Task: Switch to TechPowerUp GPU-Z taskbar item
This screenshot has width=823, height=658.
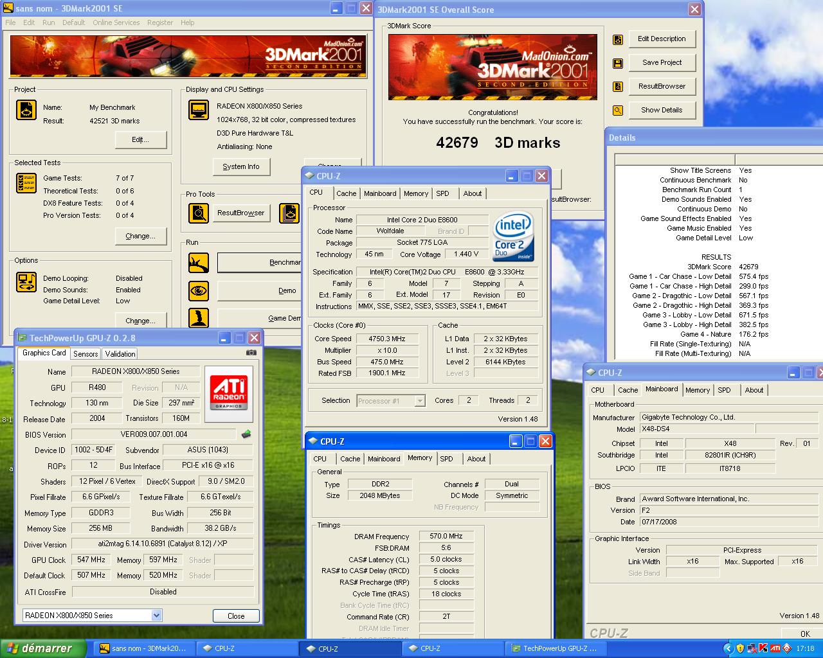Action: click(x=556, y=648)
